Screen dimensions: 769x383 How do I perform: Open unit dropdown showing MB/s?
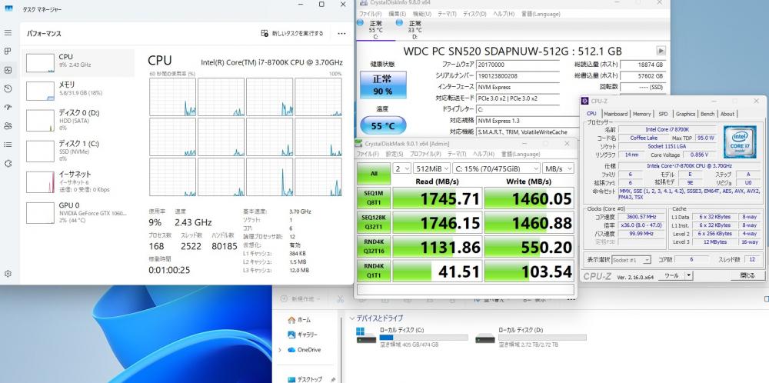(558, 168)
